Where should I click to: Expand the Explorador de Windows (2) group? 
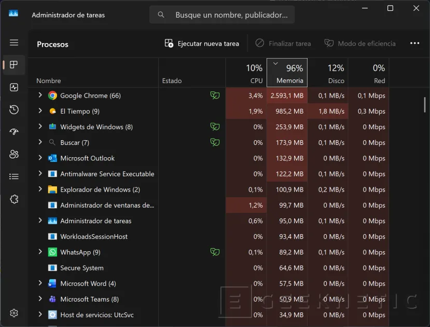pyautogui.click(x=40, y=189)
